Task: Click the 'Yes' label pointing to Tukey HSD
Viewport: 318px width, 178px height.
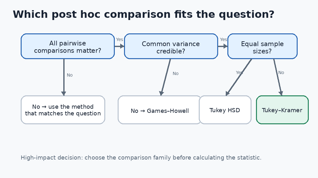Action: click(x=239, y=72)
